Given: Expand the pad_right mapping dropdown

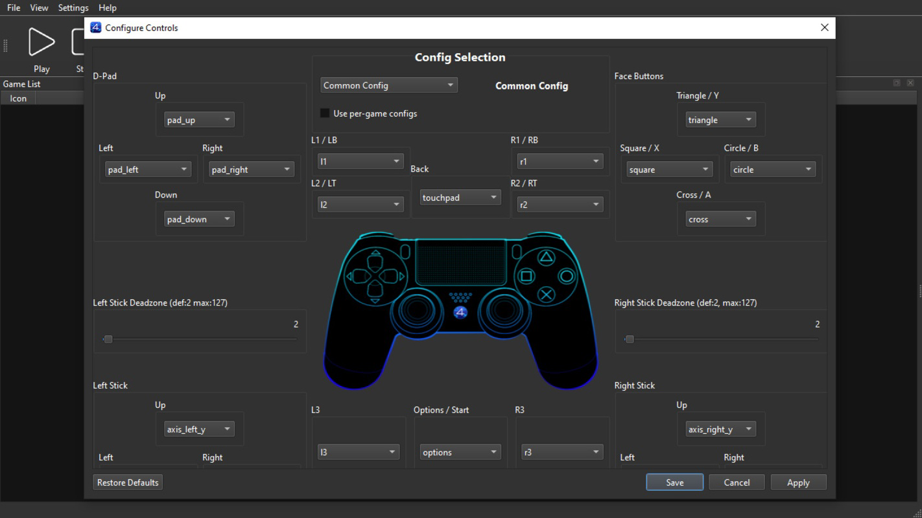Looking at the screenshot, I should (251, 169).
